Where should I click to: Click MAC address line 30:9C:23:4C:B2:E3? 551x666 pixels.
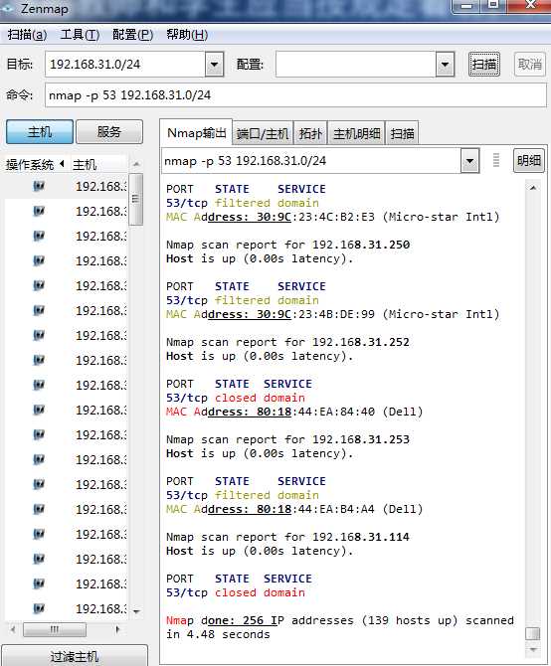pos(332,217)
